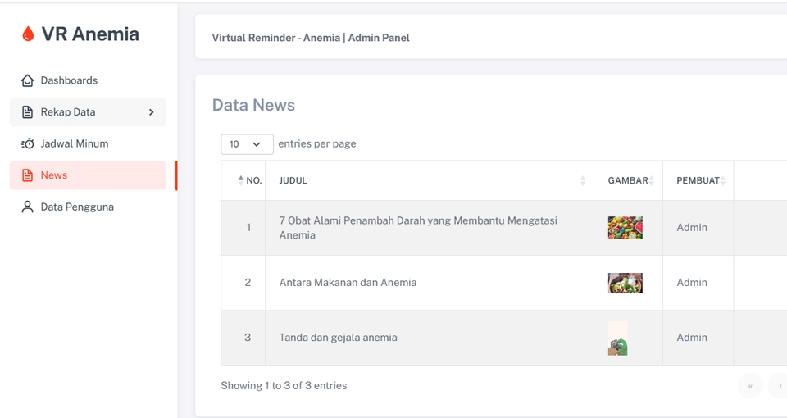Go to first page pagination button
Viewport: 787px width, 418px height.
click(x=750, y=385)
